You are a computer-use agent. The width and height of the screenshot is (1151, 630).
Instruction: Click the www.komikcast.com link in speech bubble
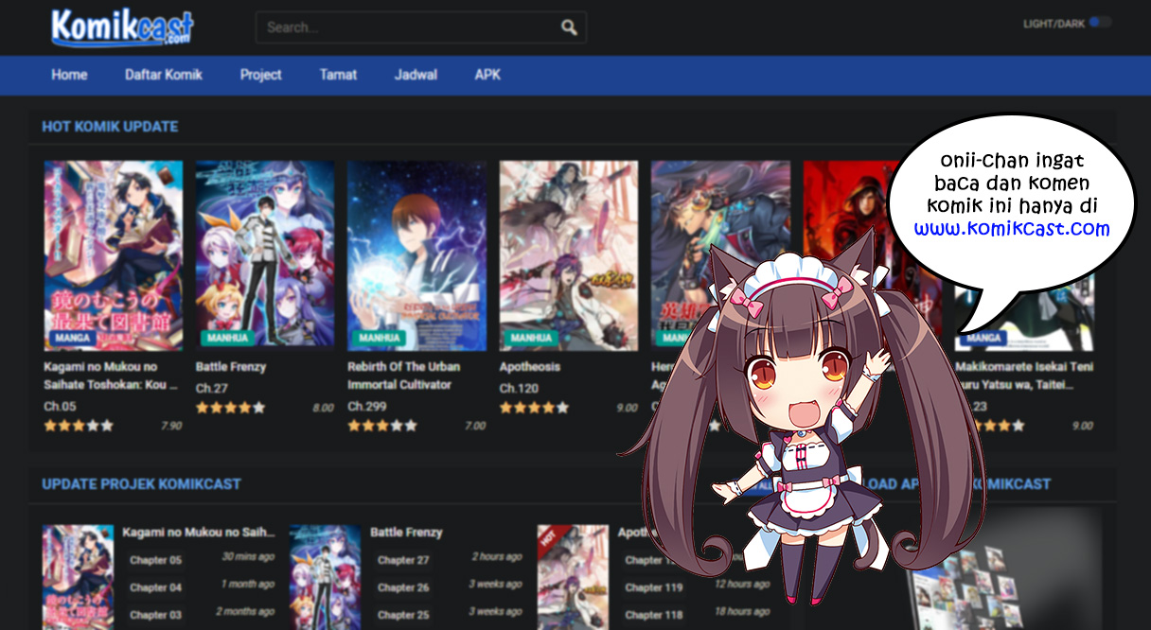coord(1011,229)
